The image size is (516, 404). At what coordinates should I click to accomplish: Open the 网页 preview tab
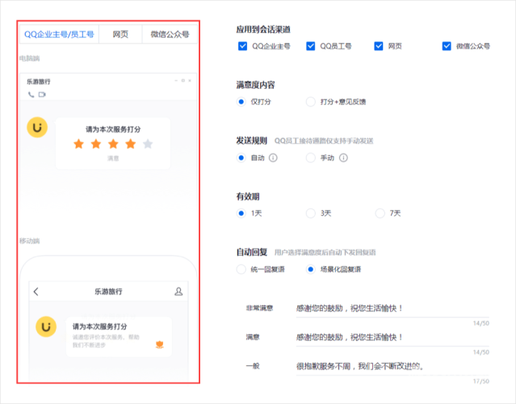pos(120,34)
